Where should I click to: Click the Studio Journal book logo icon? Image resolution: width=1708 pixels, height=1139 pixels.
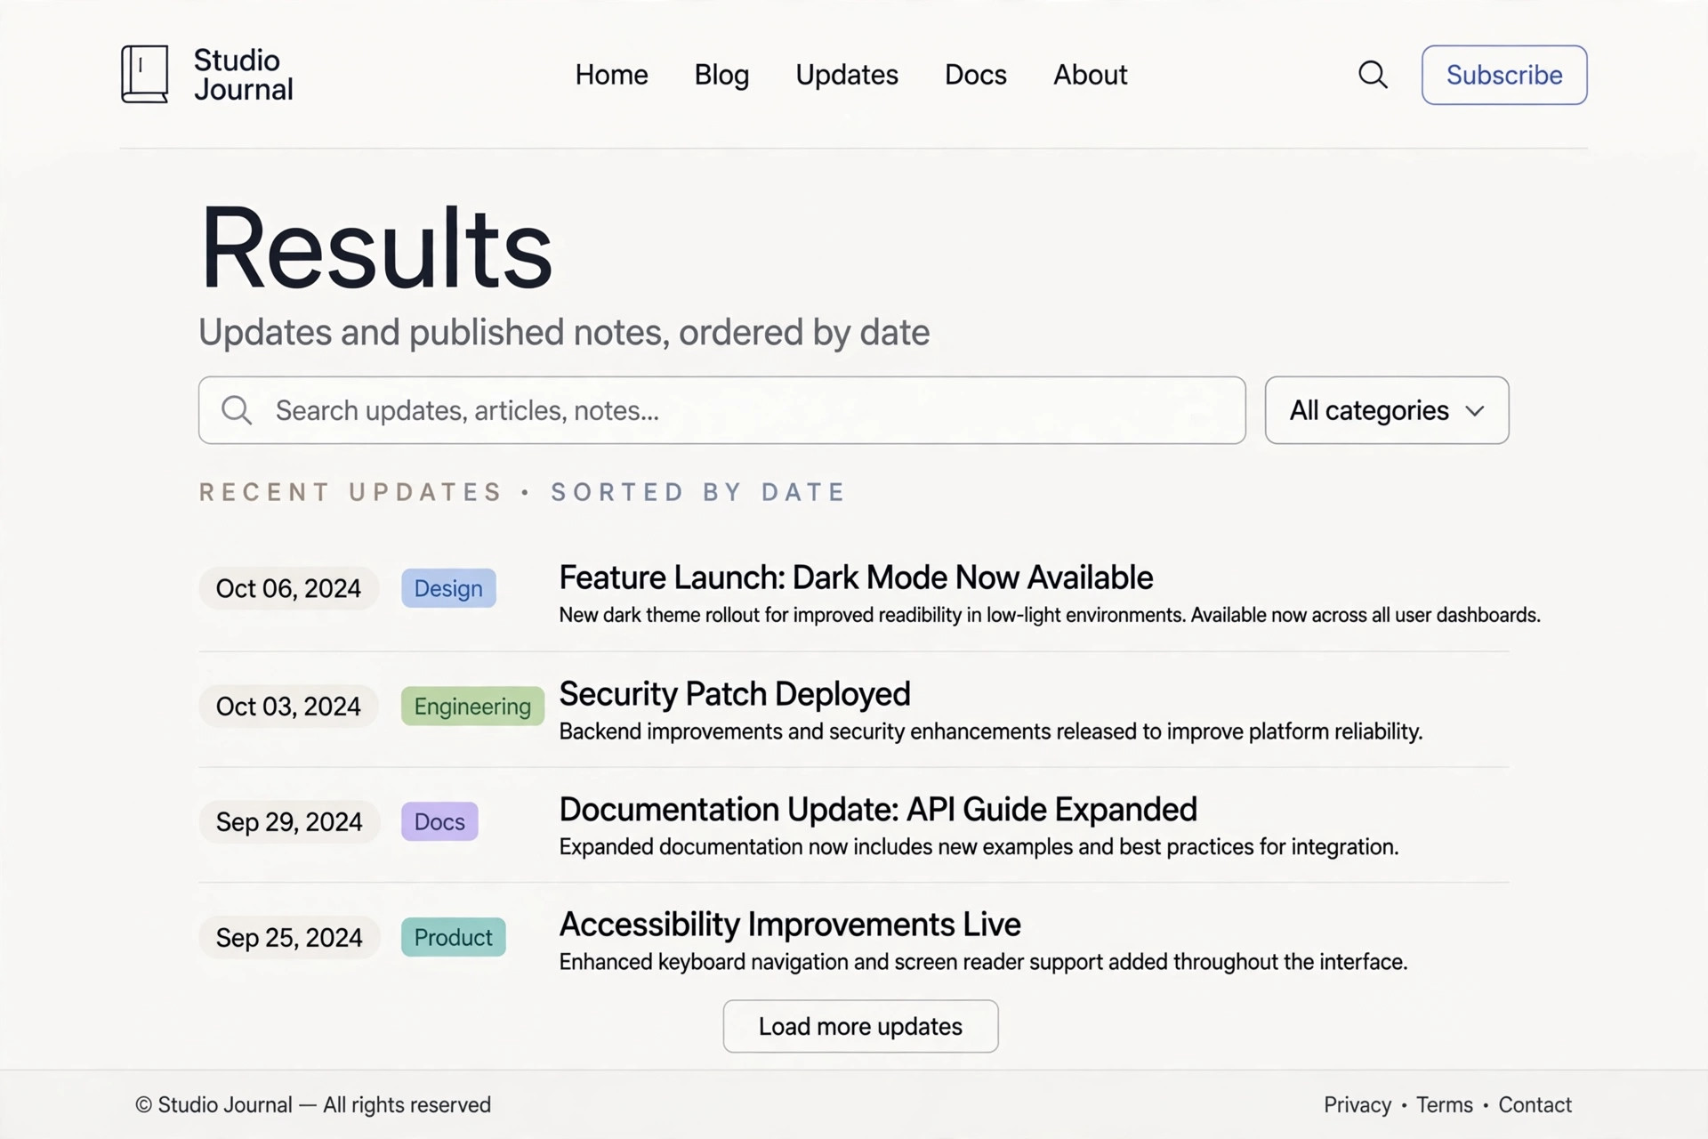(x=145, y=74)
